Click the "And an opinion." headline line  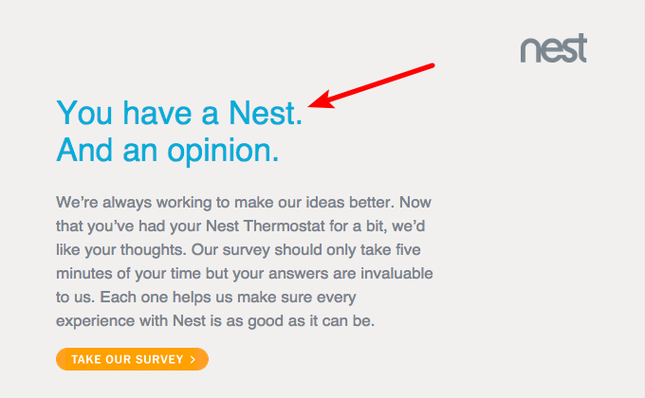pos(167,150)
